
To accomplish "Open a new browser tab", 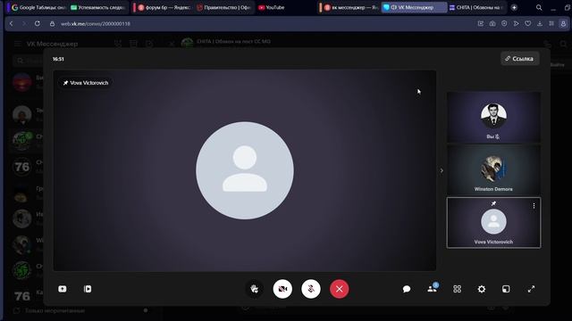I will pyautogui.click(x=514, y=7).
